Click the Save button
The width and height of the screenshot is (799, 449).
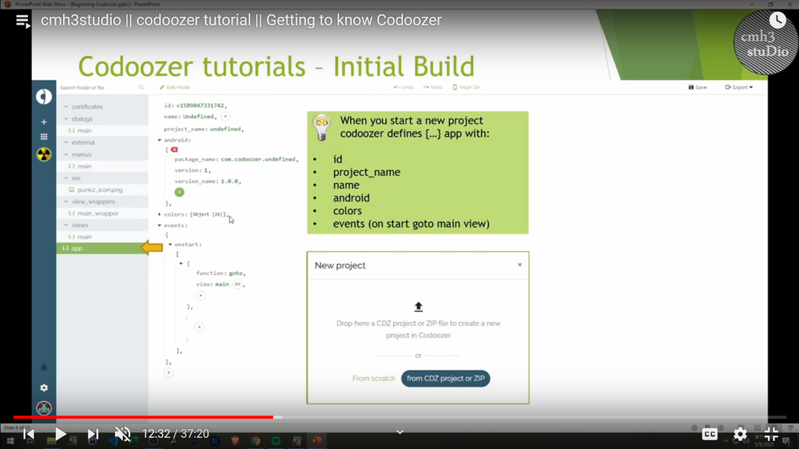point(698,87)
